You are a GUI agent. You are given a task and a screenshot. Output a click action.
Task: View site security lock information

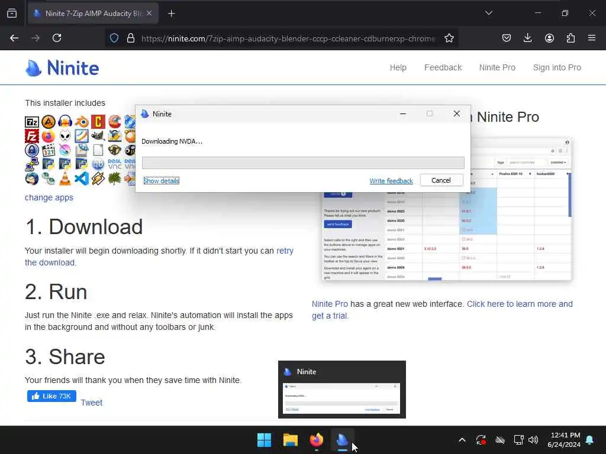(131, 38)
